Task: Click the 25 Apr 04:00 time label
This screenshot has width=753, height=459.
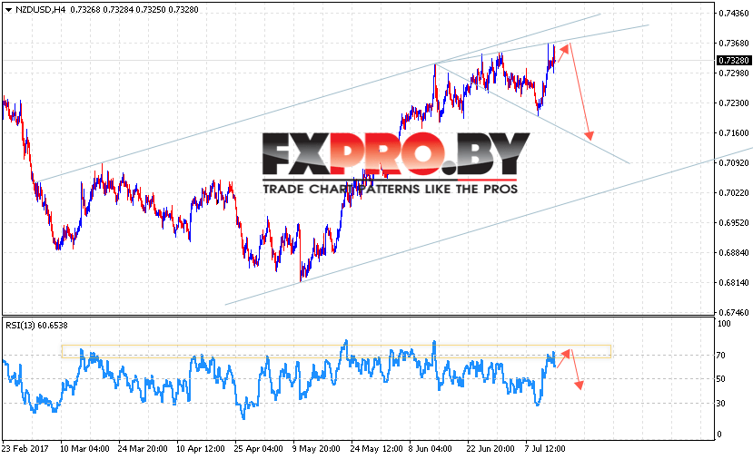Action: click(x=258, y=449)
